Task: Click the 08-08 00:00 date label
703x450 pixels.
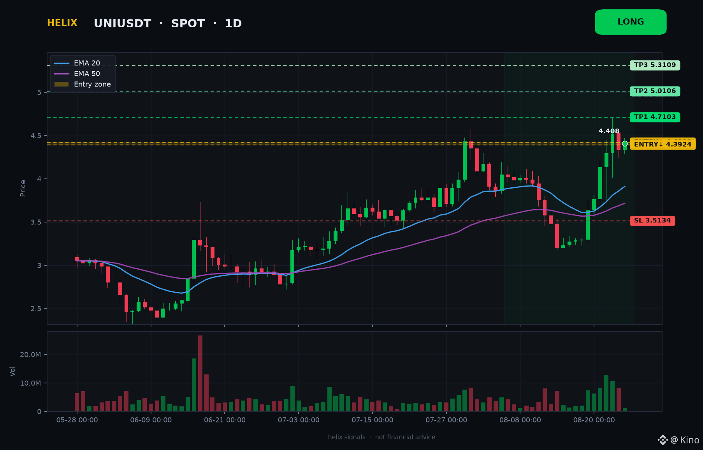Action: [x=520, y=420]
